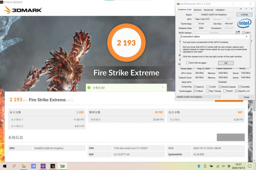Open the network Wi-Fi tray icon
The width and height of the screenshot is (256, 170).
click(x=217, y=166)
